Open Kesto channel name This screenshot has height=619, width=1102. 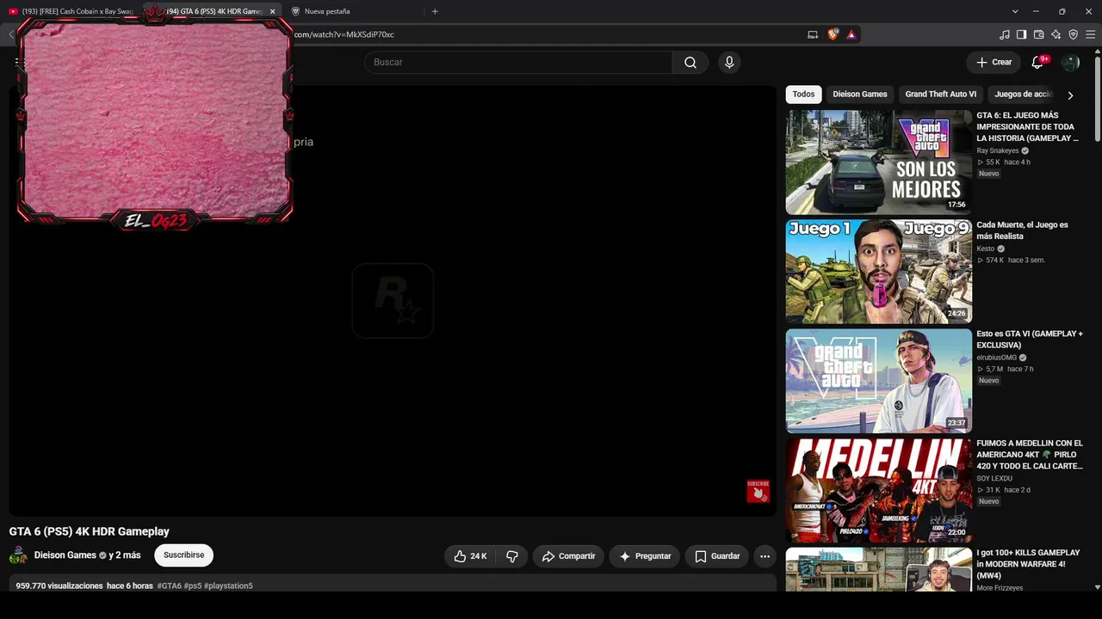click(985, 248)
